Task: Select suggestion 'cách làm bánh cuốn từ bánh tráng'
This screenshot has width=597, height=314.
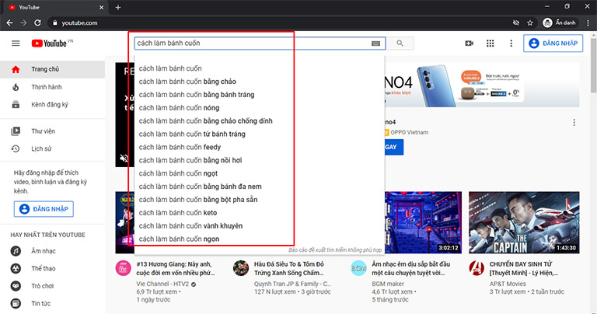Action: point(260,134)
